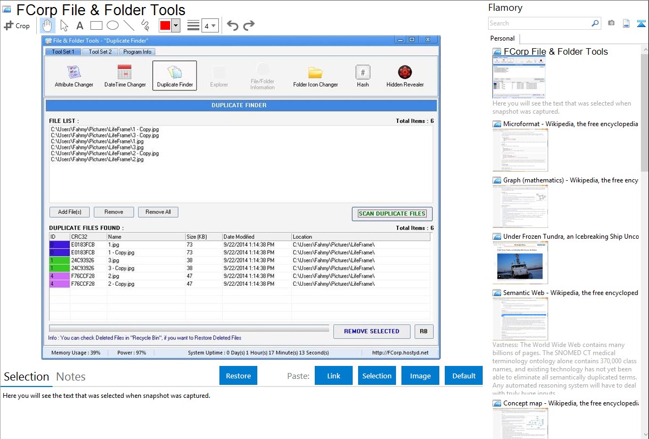
Task: Select file list entry "3 - Copy.jpg"
Action: pyautogui.click(x=105, y=135)
